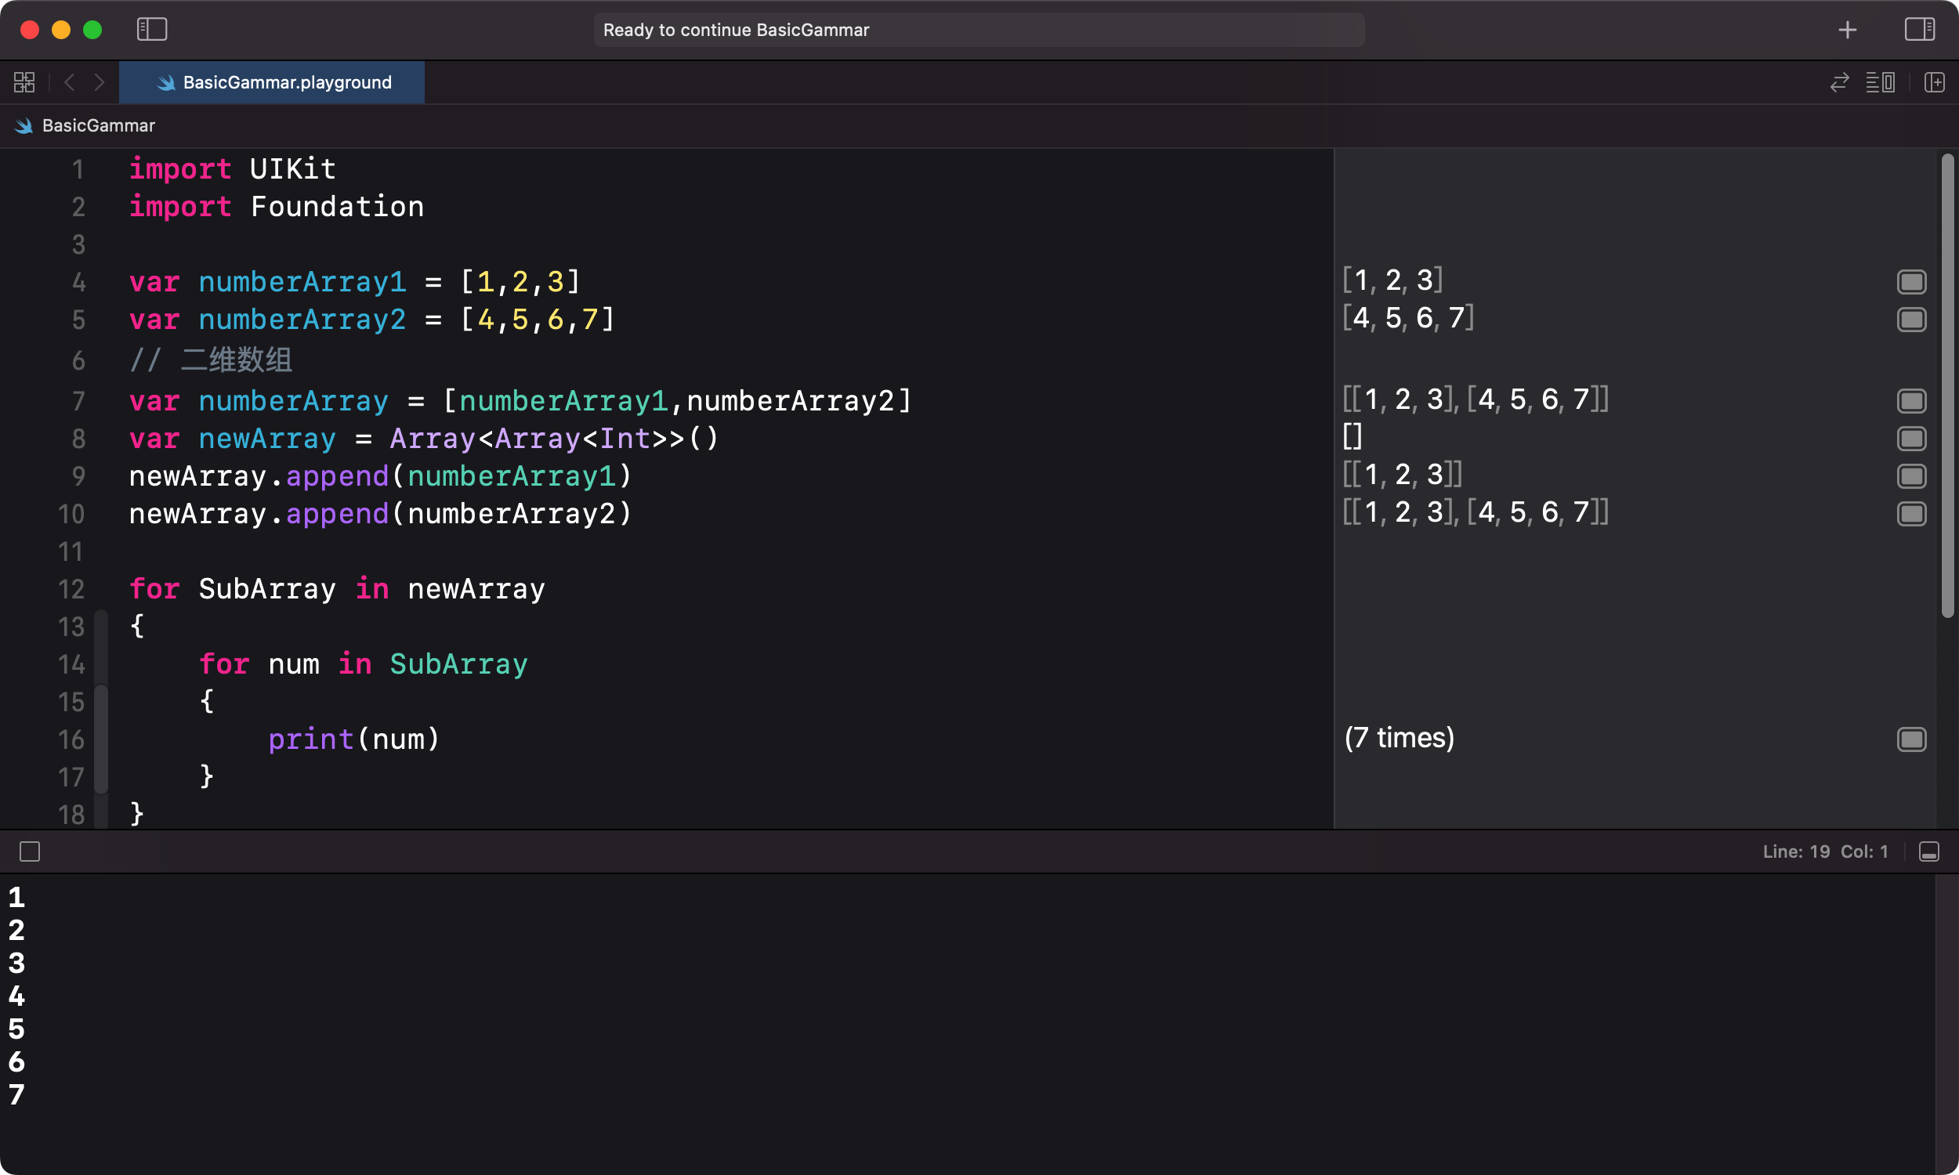Toggle the navigator sidebar button
Viewport: 1959px width, 1175px height.
coord(151,29)
